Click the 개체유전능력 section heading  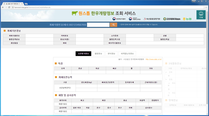65,77
